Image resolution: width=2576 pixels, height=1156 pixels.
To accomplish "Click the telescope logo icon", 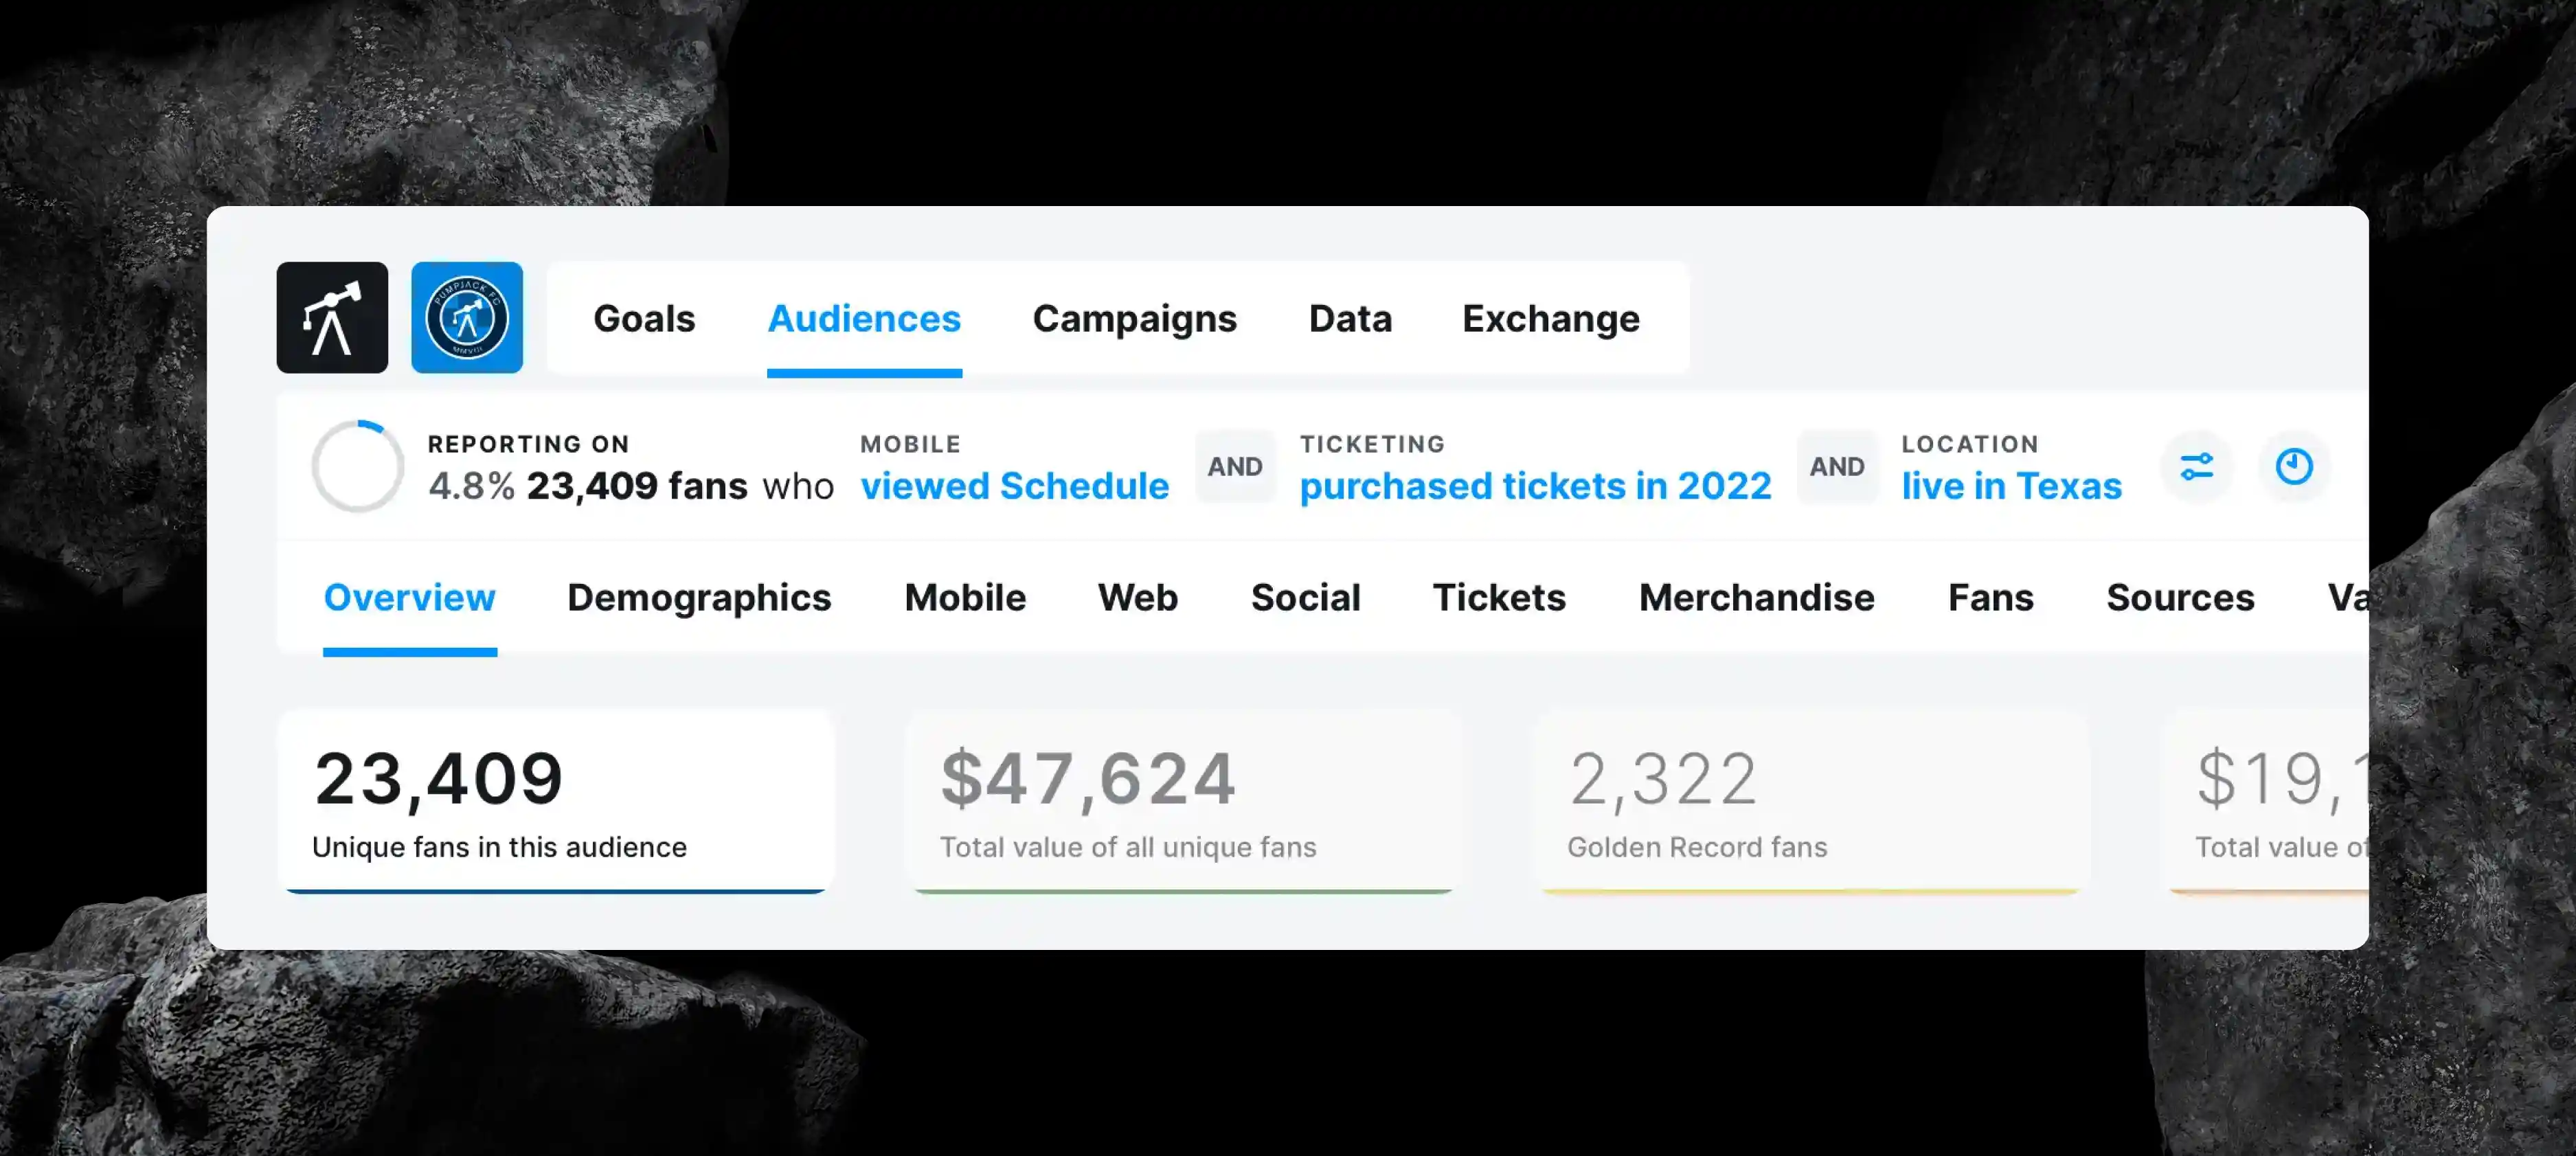I will coord(332,318).
